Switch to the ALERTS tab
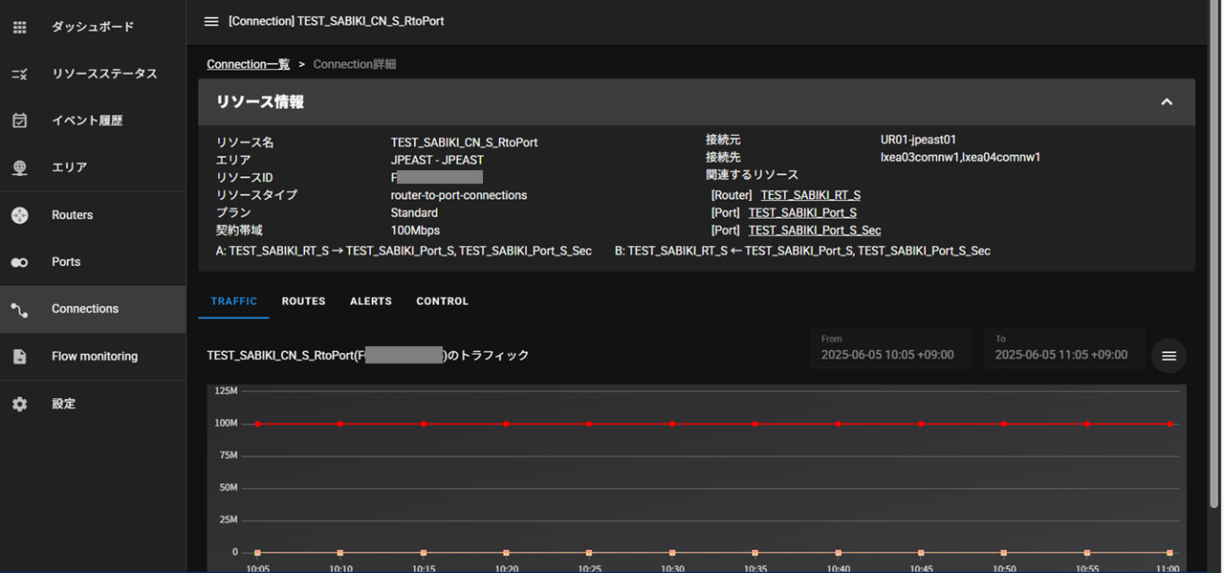Viewport: 1224px width, 573px height. (x=371, y=301)
